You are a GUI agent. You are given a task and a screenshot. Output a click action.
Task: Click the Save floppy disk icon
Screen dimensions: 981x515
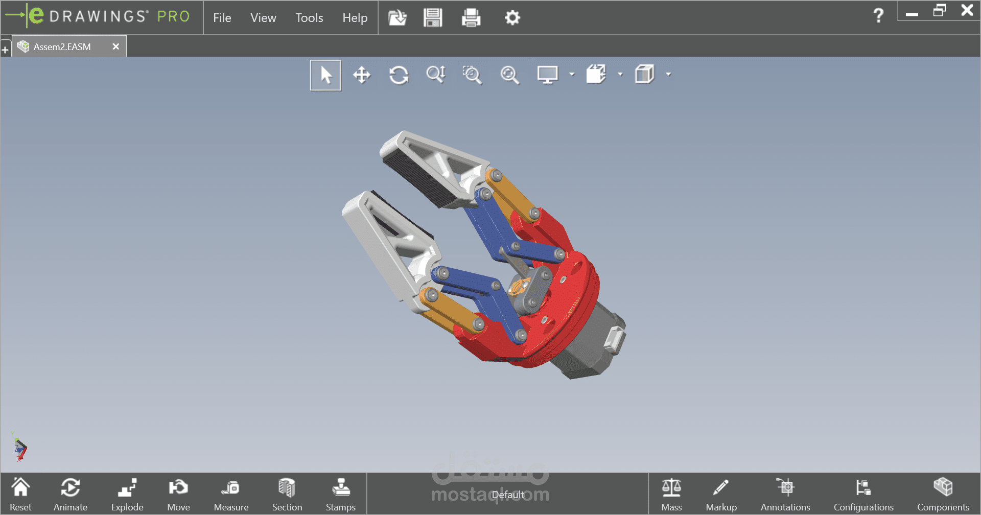433,18
